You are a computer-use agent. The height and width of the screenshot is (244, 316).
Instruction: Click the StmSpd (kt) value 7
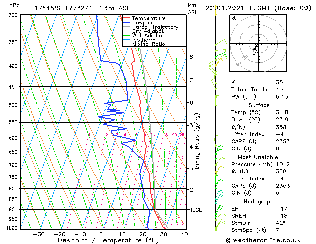[277, 230]
